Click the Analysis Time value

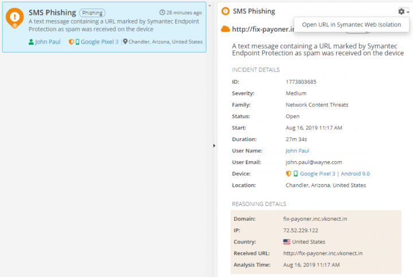(x=311, y=264)
